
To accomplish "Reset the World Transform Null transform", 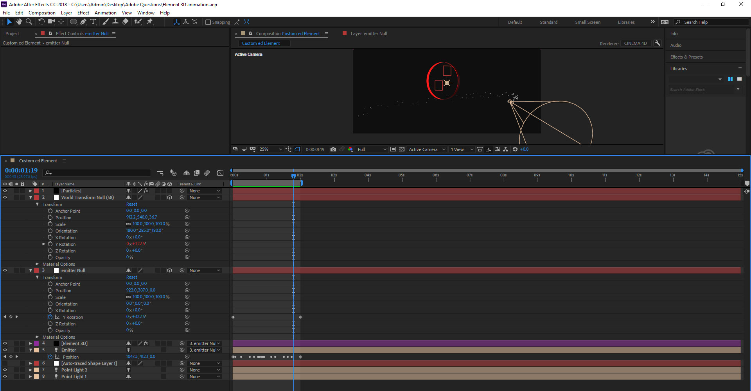I will (132, 204).
